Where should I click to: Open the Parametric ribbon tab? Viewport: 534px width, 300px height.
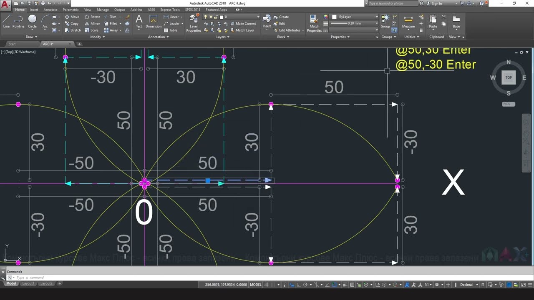tap(71, 10)
